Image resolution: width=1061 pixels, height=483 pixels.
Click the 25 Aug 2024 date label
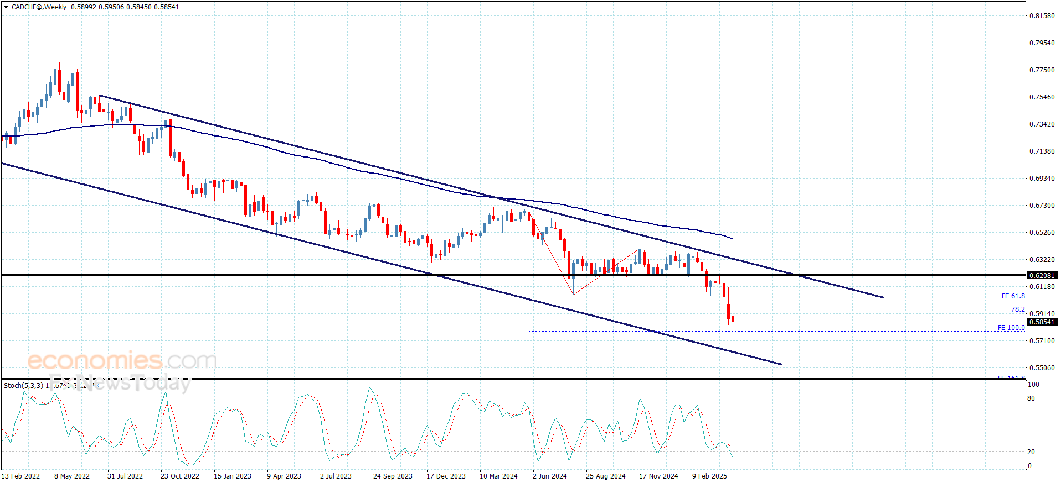tap(606, 476)
